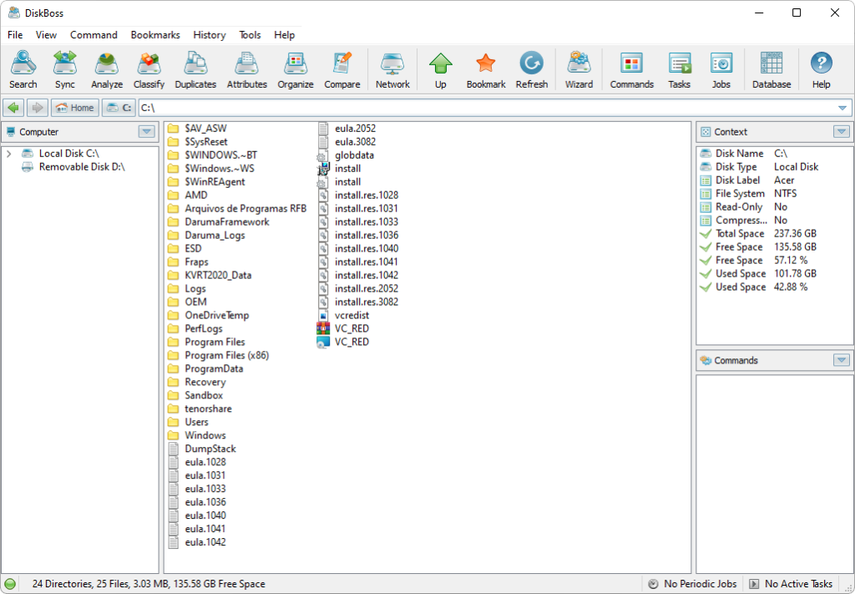
Task: Navigate up one directory level
Action: [440, 69]
